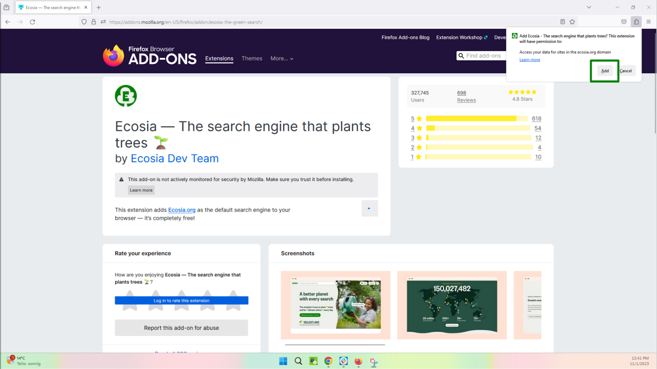
Task: Expand the More… dropdown menu
Action: click(x=282, y=59)
